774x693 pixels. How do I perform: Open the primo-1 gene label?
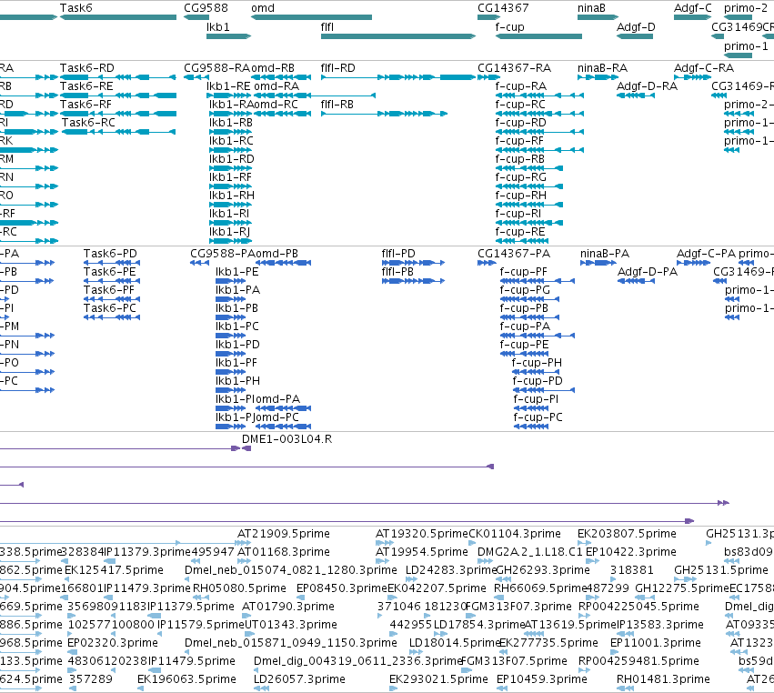coord(746,46)
